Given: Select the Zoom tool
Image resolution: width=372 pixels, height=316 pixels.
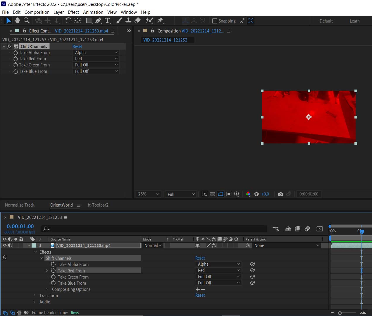Looking at the screenshot, I should pos(27,20).
